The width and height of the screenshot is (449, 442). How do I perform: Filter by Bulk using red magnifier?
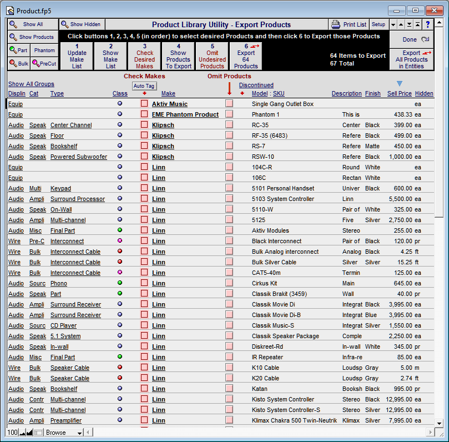coord(19,63)
